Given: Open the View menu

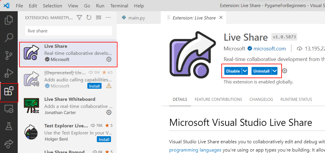Looking at the screenshot, I should [73, 6].
